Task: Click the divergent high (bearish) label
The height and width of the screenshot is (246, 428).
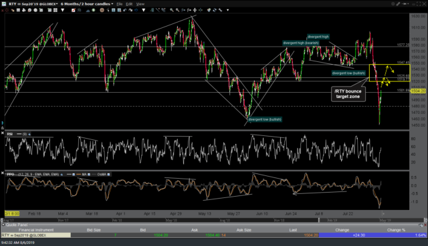Action: coord(300,43)
